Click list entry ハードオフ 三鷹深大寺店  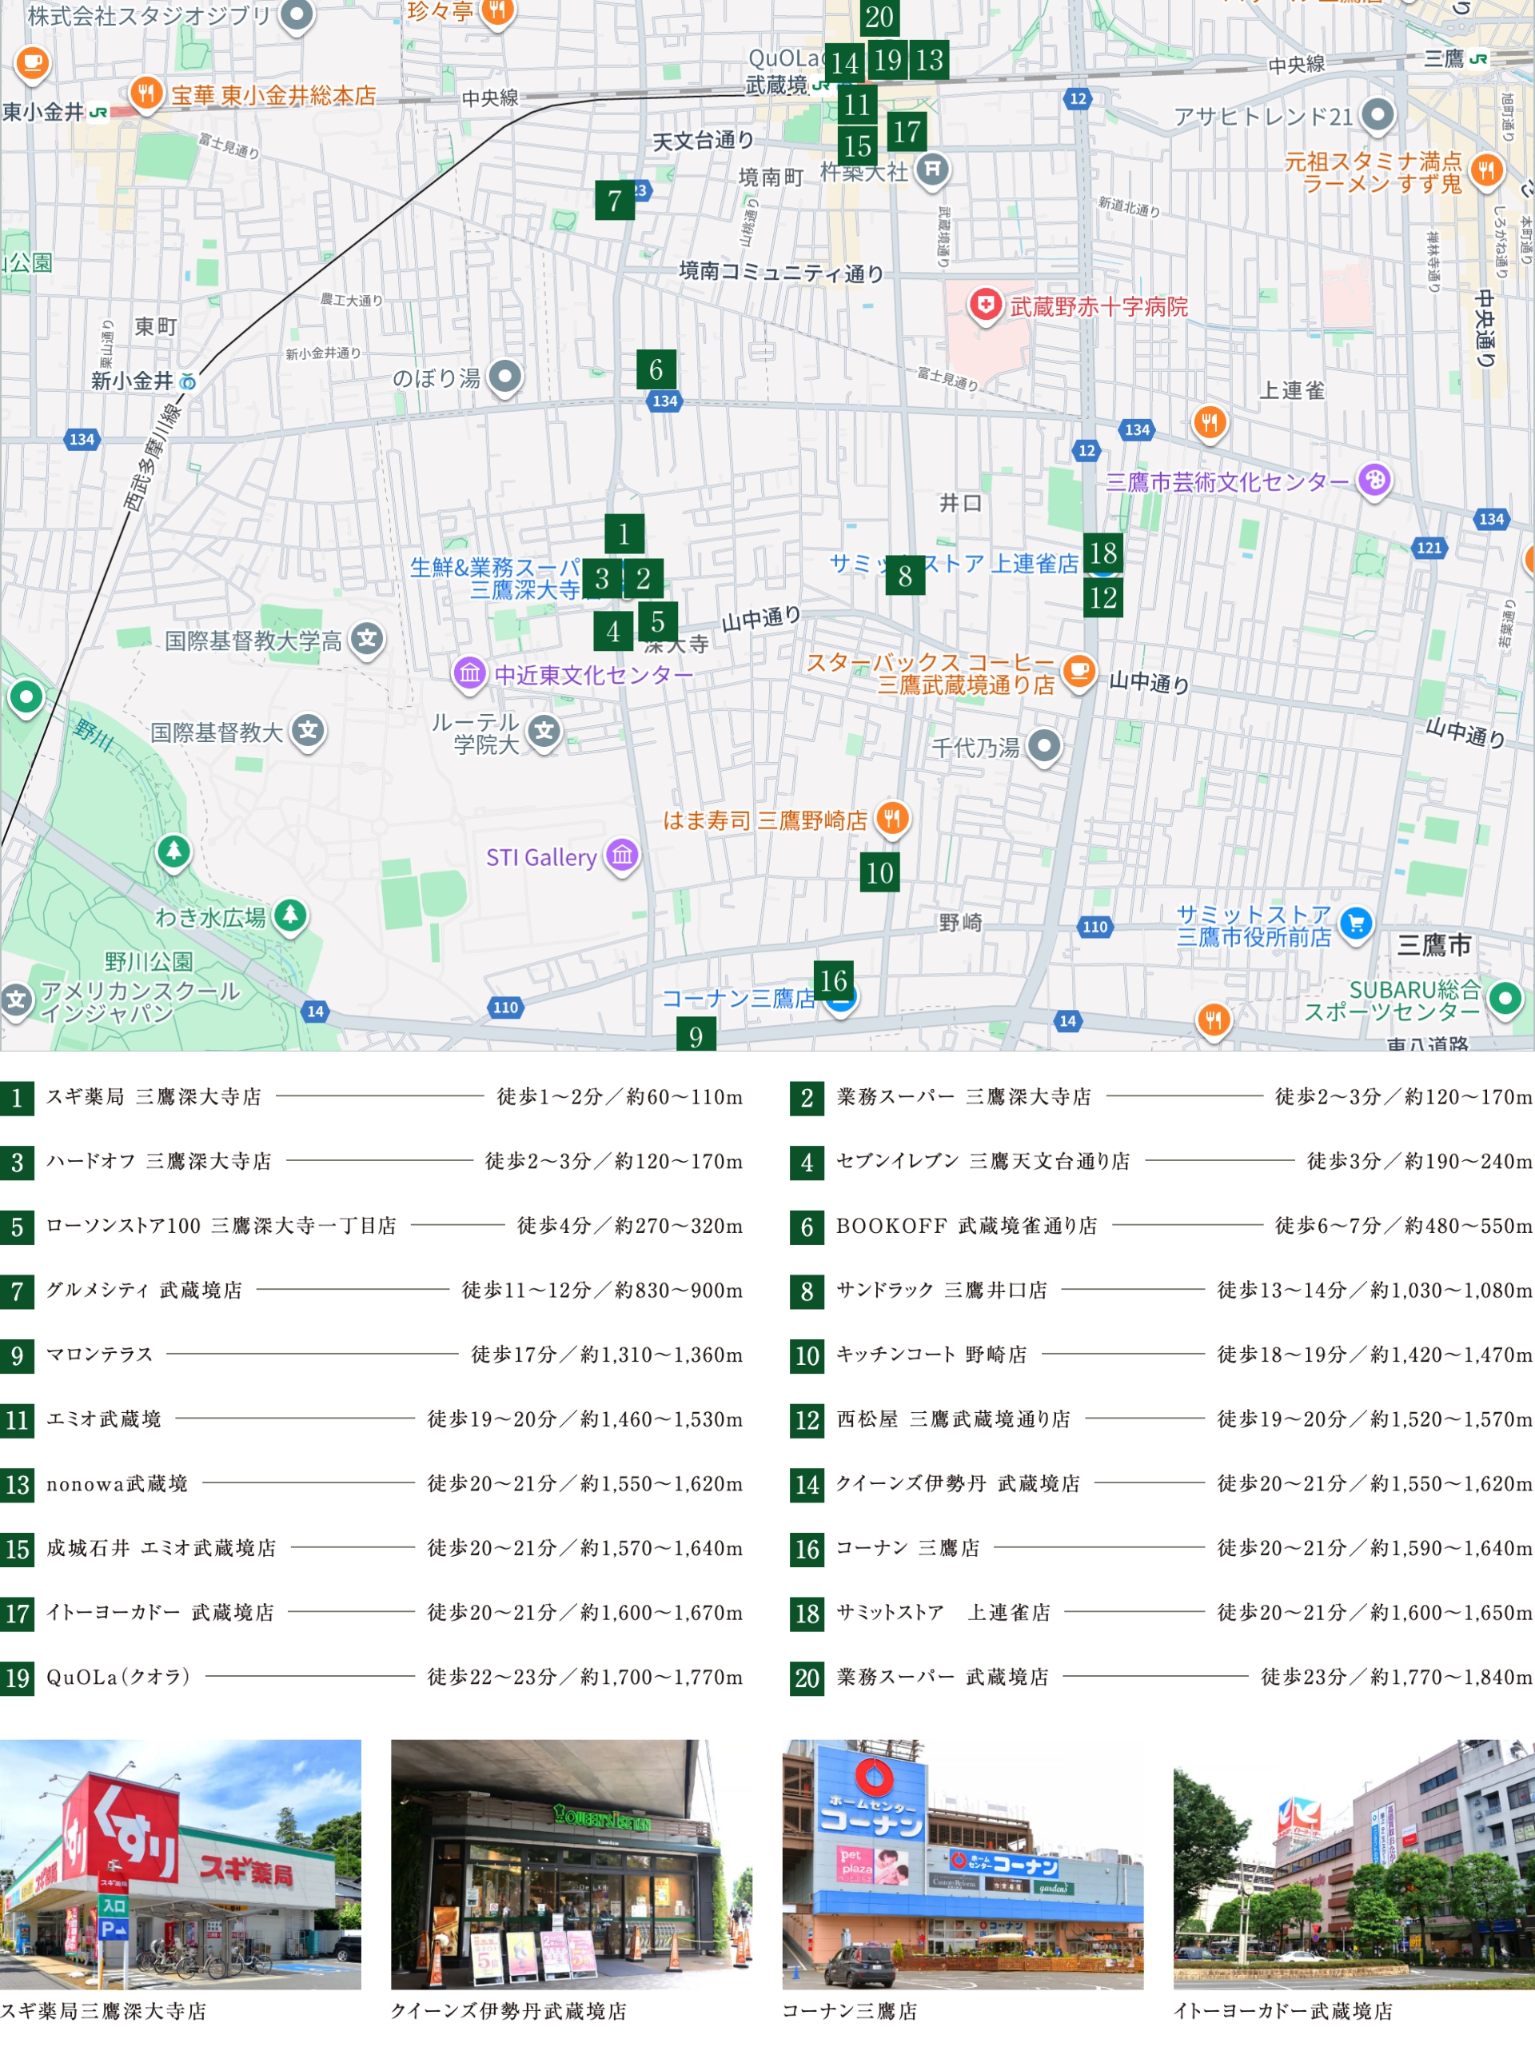tap(372, 1161)
